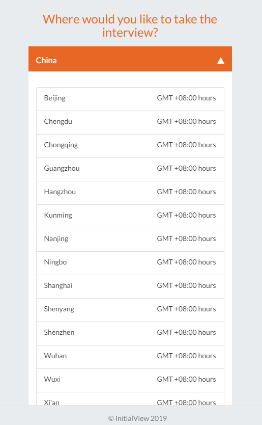Screen dimensions: 262x425
Task: Click GMT +08:00 hours beside Beijing
Action: (x=187, y=98)
